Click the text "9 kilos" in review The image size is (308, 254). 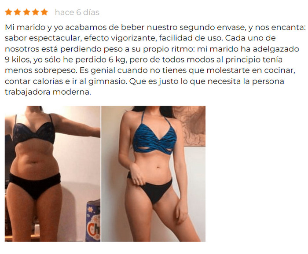coord(18,59)
